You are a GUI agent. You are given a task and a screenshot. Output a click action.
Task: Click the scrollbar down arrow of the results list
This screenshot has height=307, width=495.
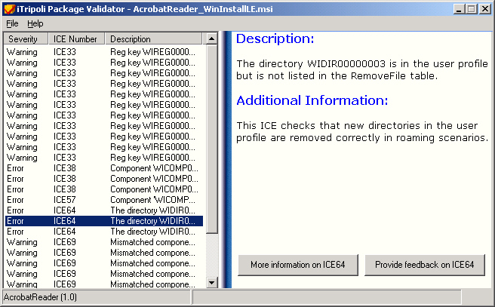pos(211,282)
